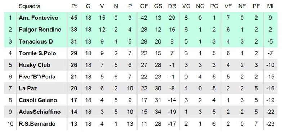This screenshot has width=282, height=135.
Task: Select R.S.Bernardo's -23 MI value
Action: pyautogui.click(x=270, y=124)
